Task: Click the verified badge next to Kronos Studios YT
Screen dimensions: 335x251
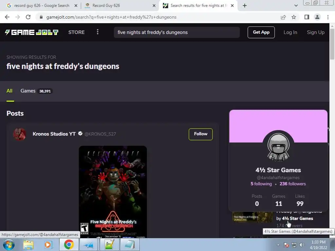Action: click(80, 133)
